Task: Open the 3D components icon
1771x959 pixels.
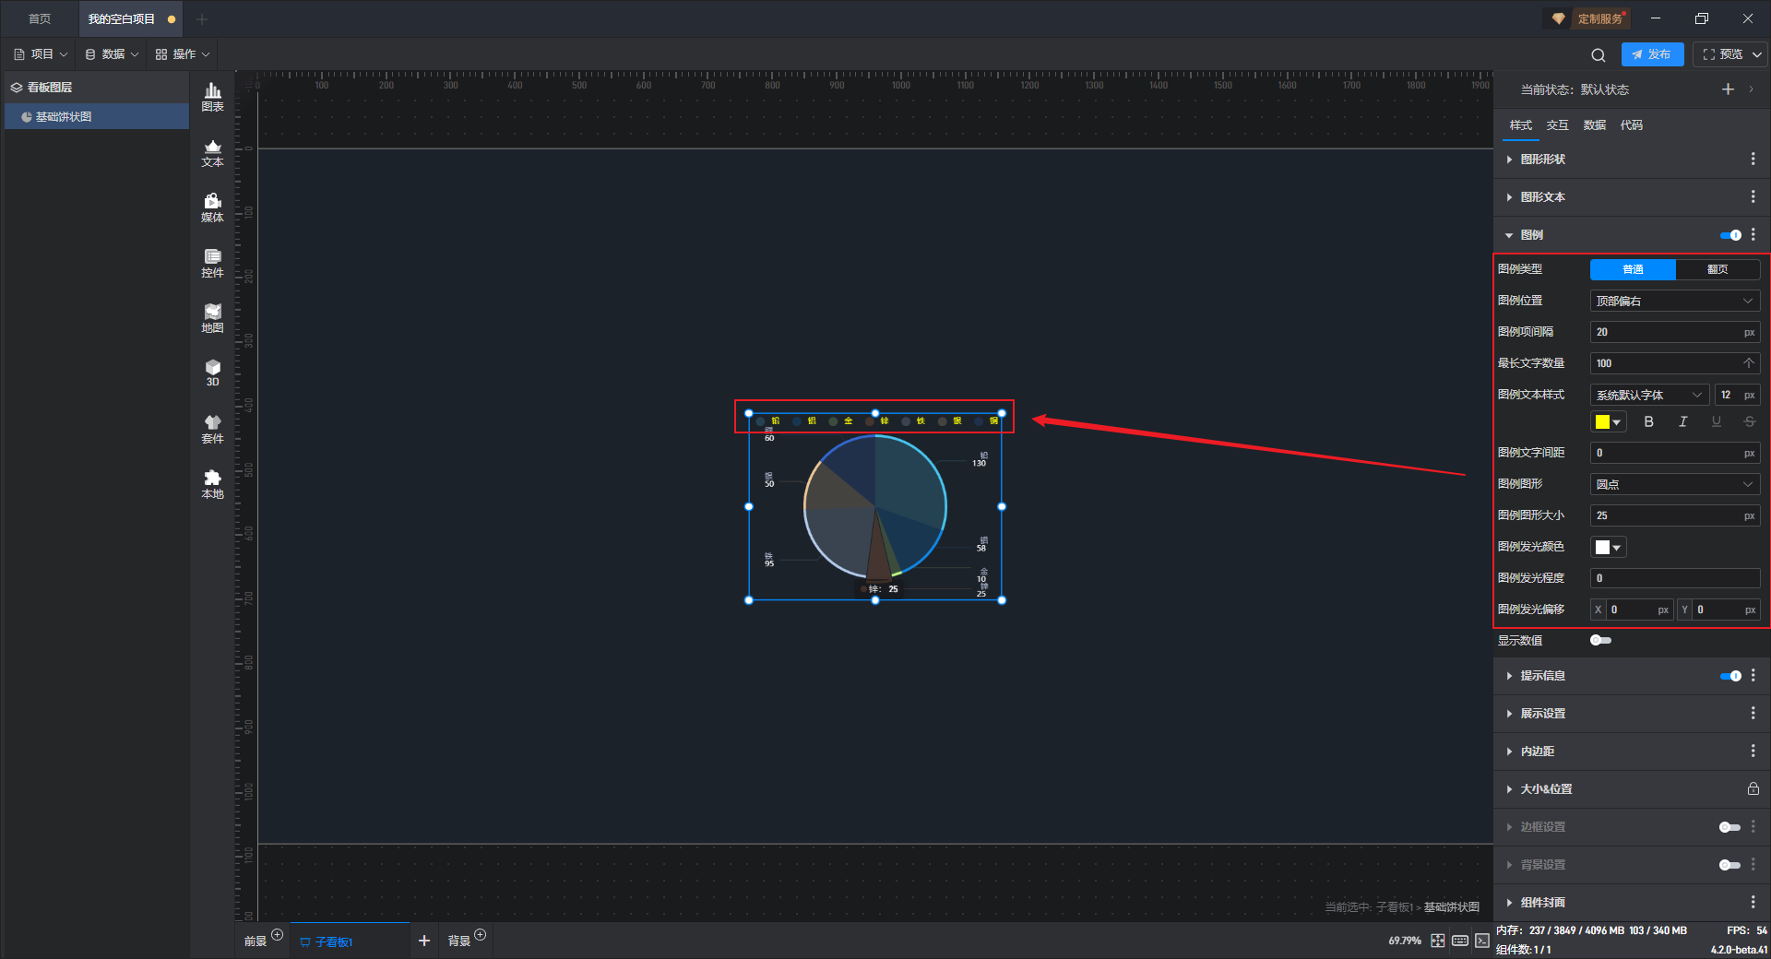Action: [212, 373]
